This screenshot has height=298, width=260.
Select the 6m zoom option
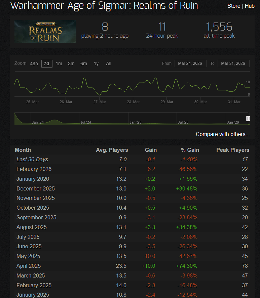(83, 63)
